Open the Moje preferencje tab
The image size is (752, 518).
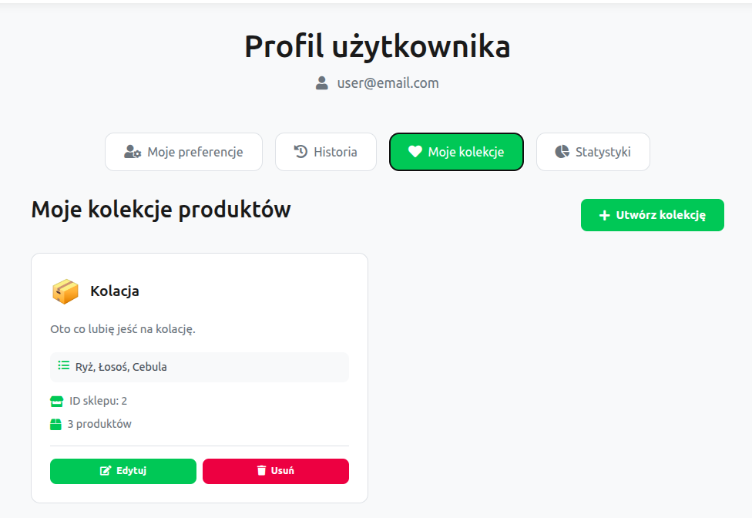coord(183,151)
